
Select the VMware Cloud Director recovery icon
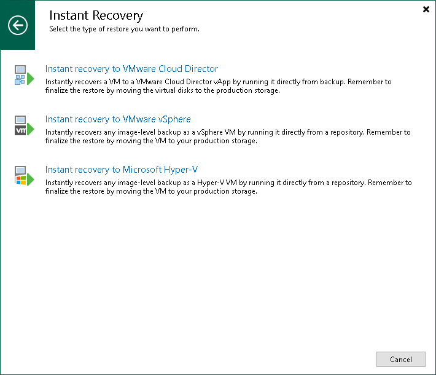pos(25,75)
